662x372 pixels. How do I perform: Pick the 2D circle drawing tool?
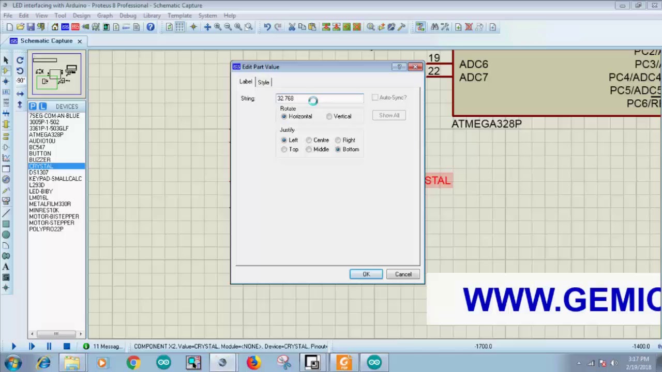[x=6, y=234]
